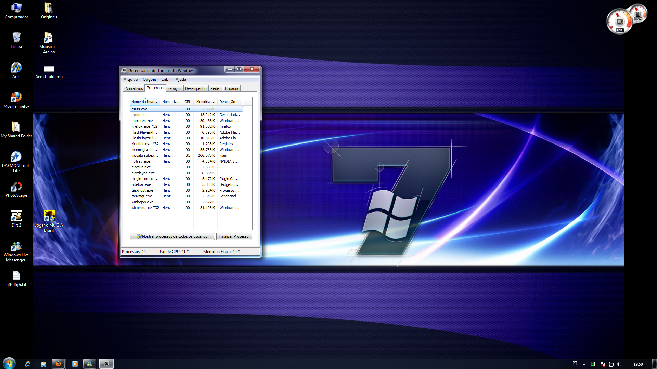The width and height of the screenshot is (657, 369).
Task: Click the Internet Explorer taskbar icon
Action: [x=28, y=364]
